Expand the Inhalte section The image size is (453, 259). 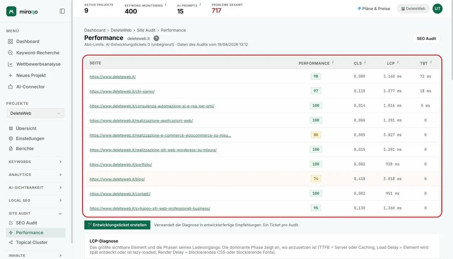pyautogui.click(x=35, y=256)
